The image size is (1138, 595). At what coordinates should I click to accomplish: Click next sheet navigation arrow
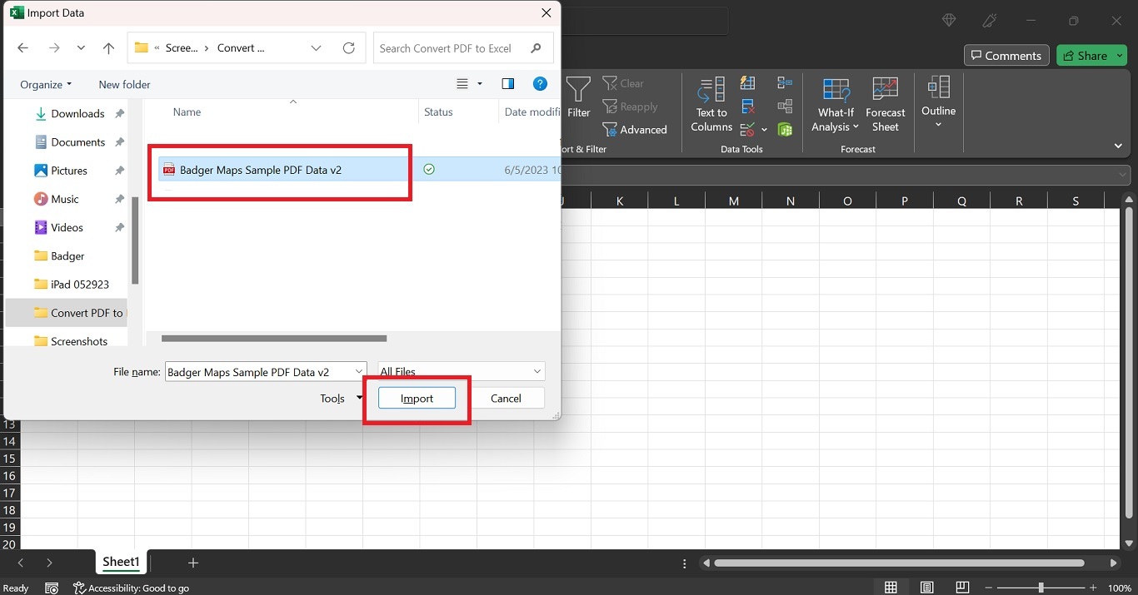click(x=49, y=563)
